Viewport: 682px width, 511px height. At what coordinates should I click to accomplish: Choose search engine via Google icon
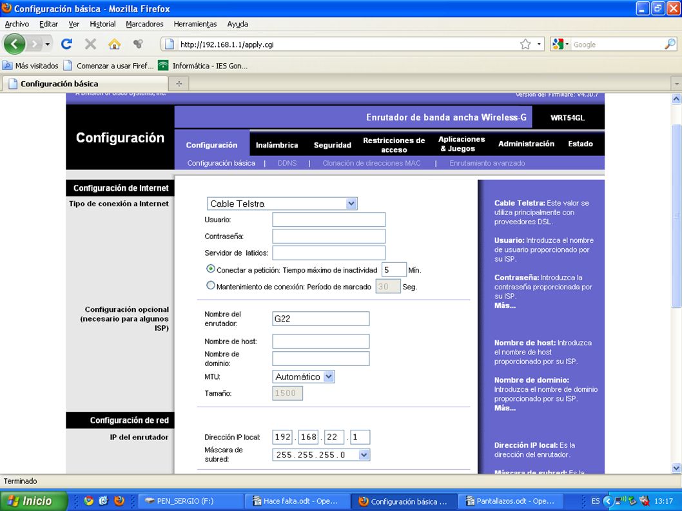560,44
